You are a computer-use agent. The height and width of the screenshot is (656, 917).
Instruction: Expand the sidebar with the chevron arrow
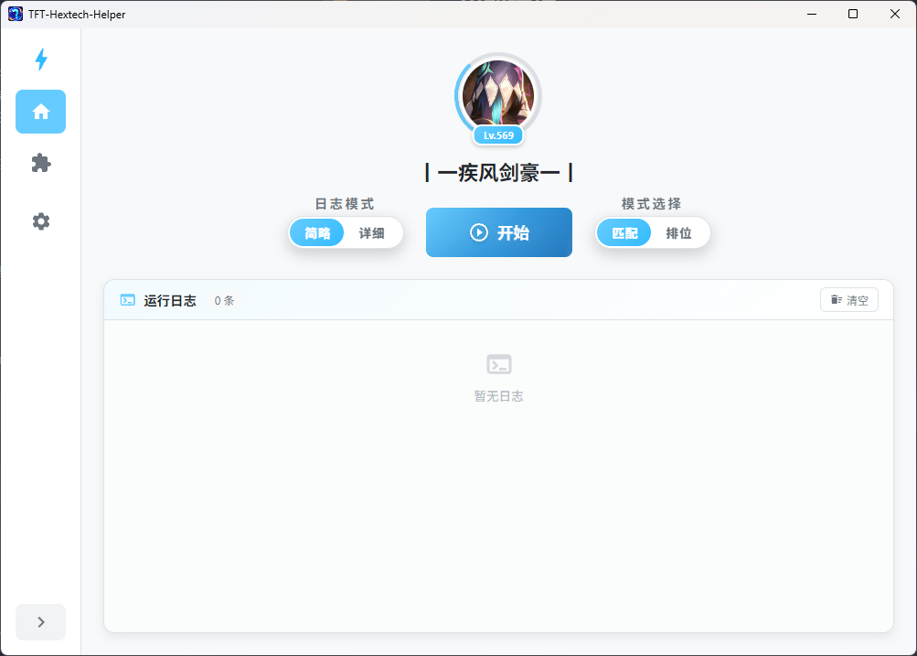click(40, 622)
